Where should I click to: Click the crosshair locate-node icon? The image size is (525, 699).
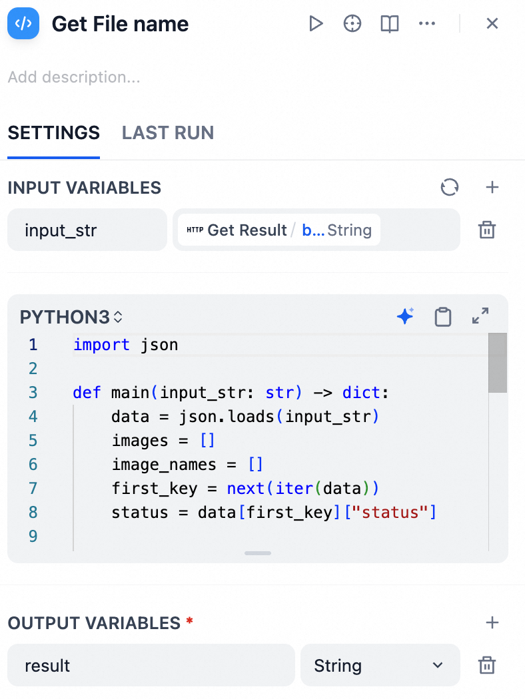pos(352,23)
